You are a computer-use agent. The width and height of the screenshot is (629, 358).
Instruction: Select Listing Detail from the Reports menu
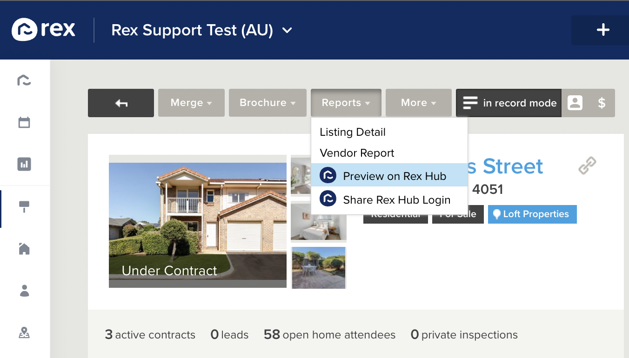click(x=352, y=132)
